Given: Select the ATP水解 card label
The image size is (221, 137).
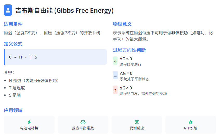Looking at the screenshot, I should (x=191, y=128).
